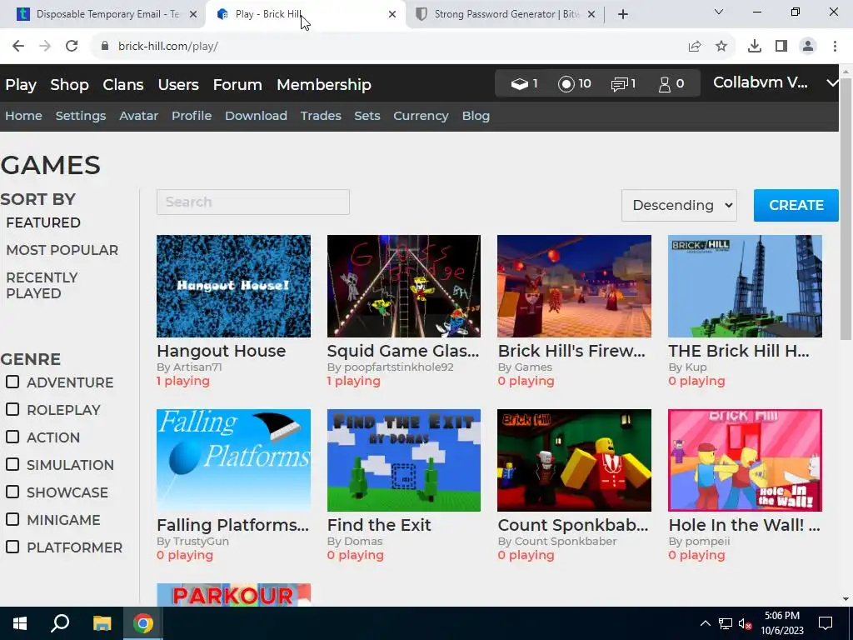The height and width of the screenshot is (640, 853).
Task: Close the Strong Password Generator tab
Action: tap(592, 15)
